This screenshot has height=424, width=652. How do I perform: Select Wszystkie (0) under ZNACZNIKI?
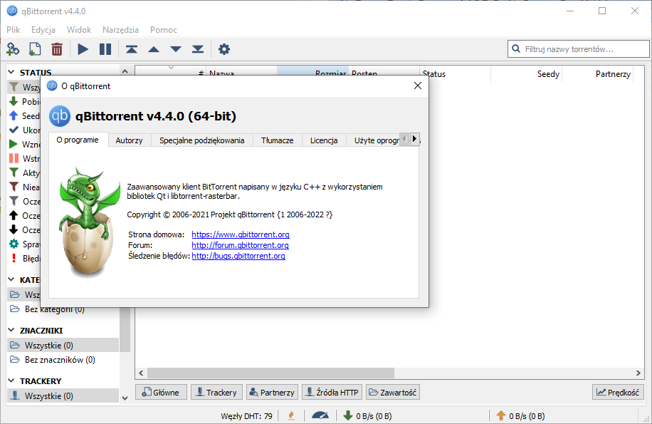click(63, 345)
